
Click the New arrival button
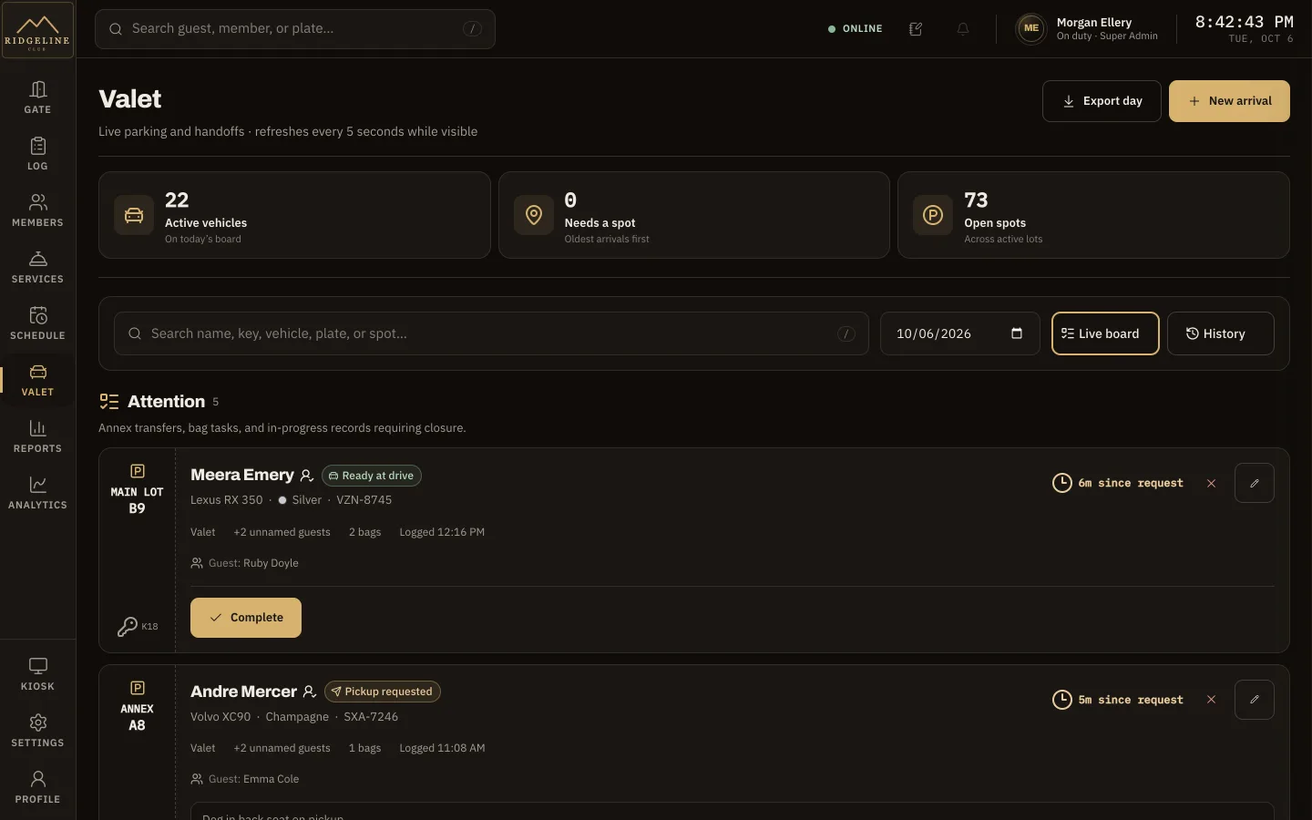tap(1229, 101)
